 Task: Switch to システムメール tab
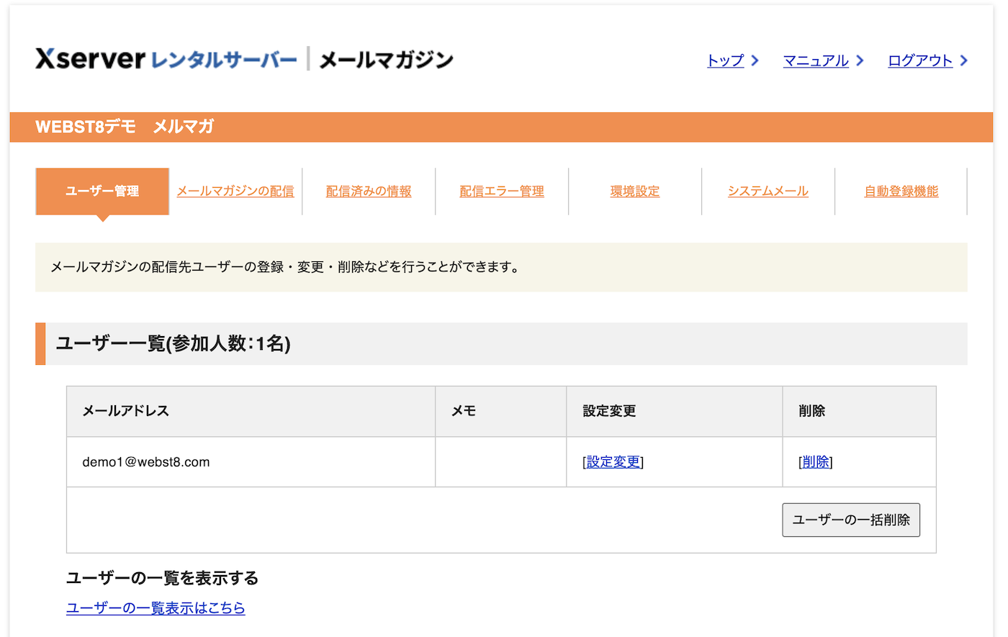(768, 191)
